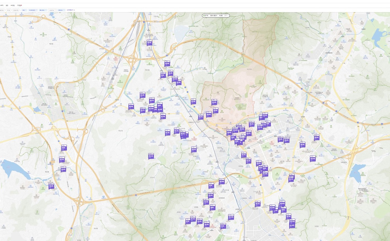Click the green location pin in the breadcrumb
This screenshot has width=390, height=241.
coord(204,16)
